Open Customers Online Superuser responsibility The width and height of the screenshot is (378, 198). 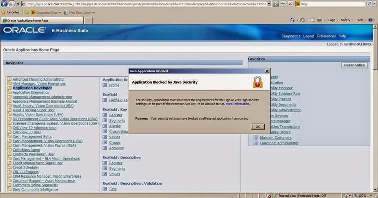tap(35, 185)
